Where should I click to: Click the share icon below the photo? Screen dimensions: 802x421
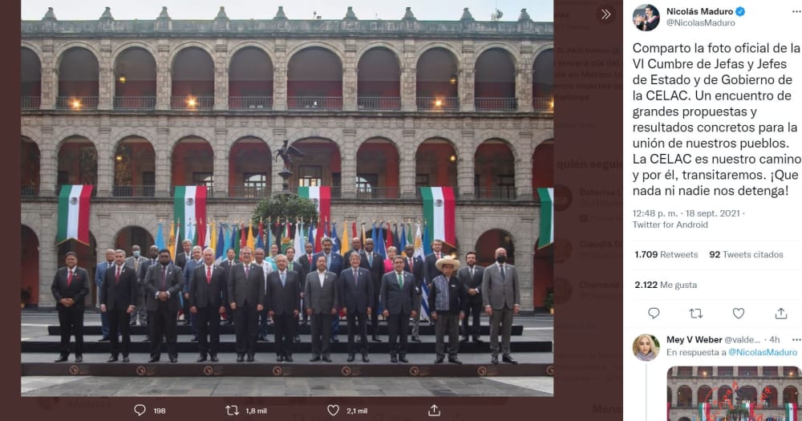(434, 410)
